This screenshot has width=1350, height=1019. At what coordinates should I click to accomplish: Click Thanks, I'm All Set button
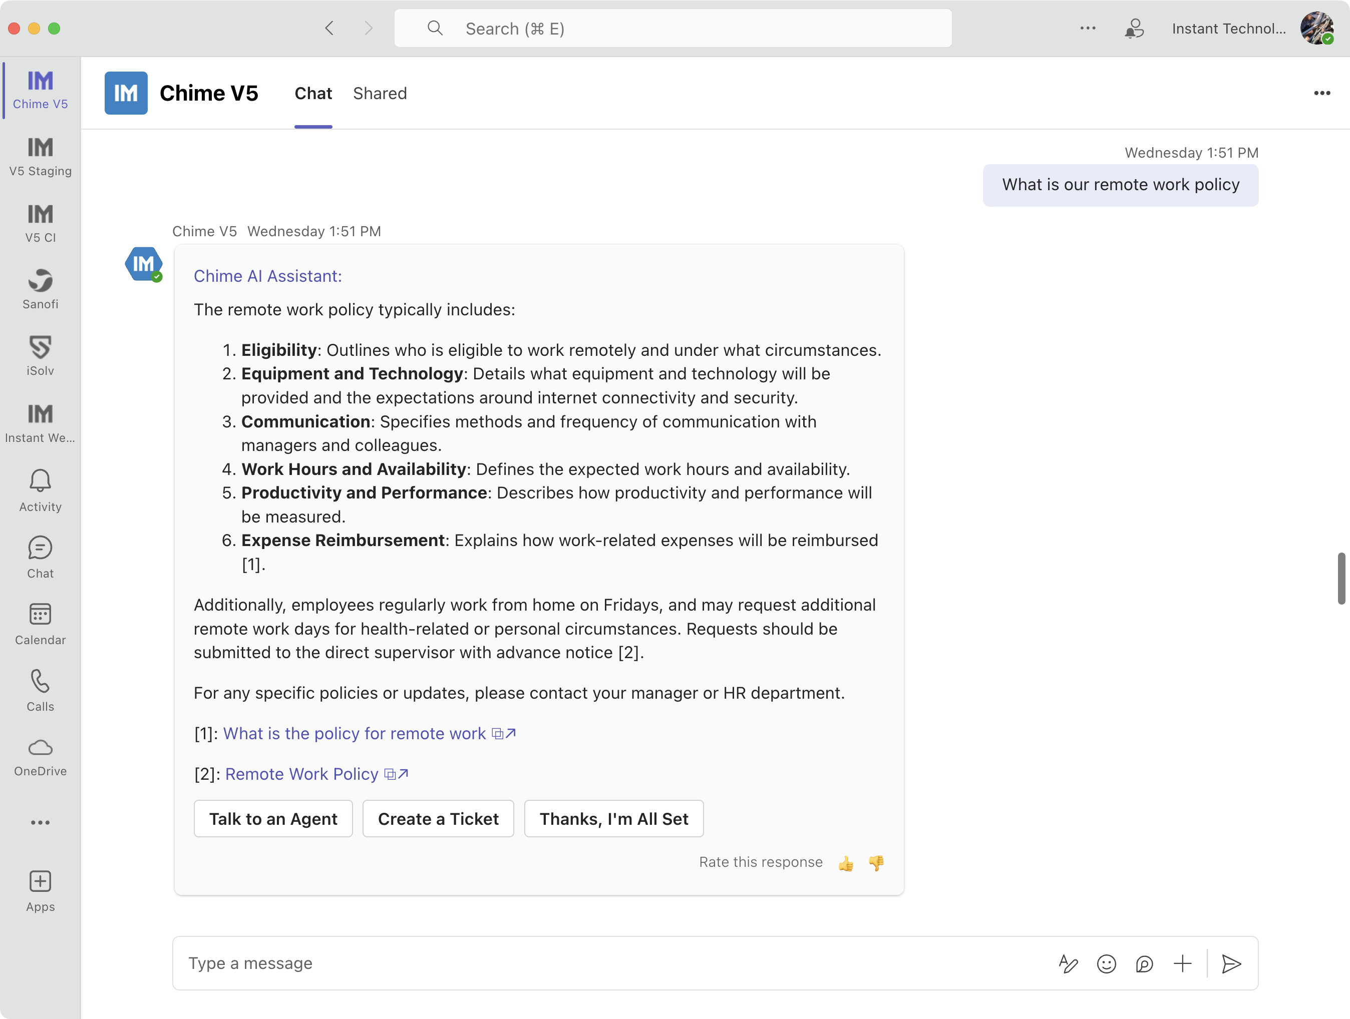click(x=614, y=818)
